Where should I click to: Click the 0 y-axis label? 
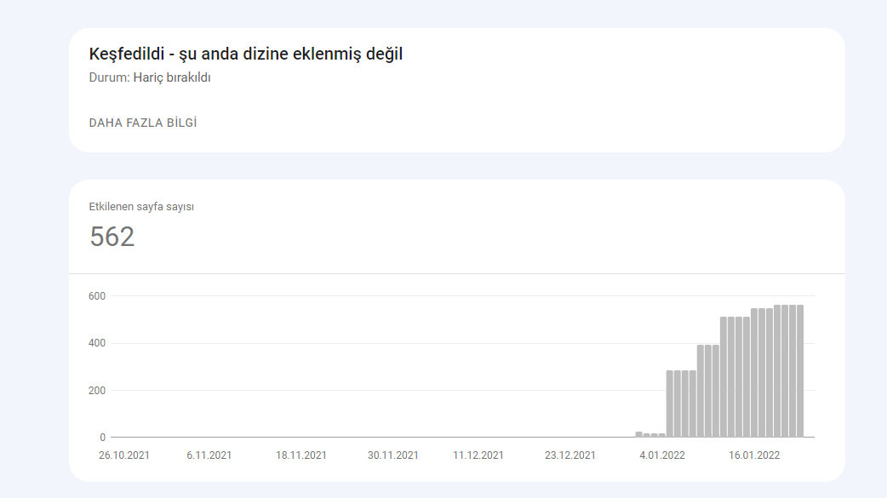pyautogui.click(x=102, y=438)
